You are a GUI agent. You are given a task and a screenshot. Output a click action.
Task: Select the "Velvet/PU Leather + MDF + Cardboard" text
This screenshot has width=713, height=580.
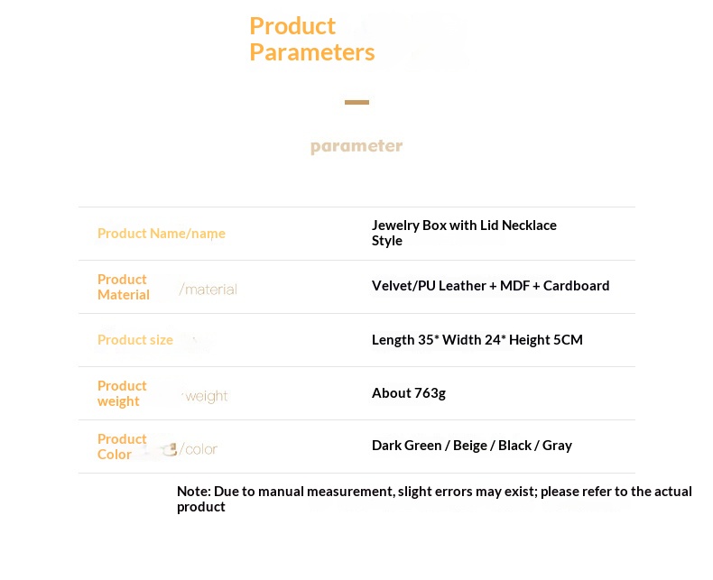pyautogui.click(x=490, y=286)
